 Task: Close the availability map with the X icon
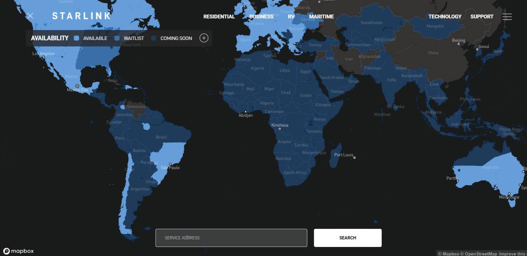[30, 16]
